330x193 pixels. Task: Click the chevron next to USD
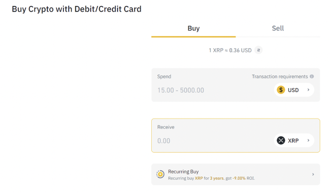click(308, 90)
